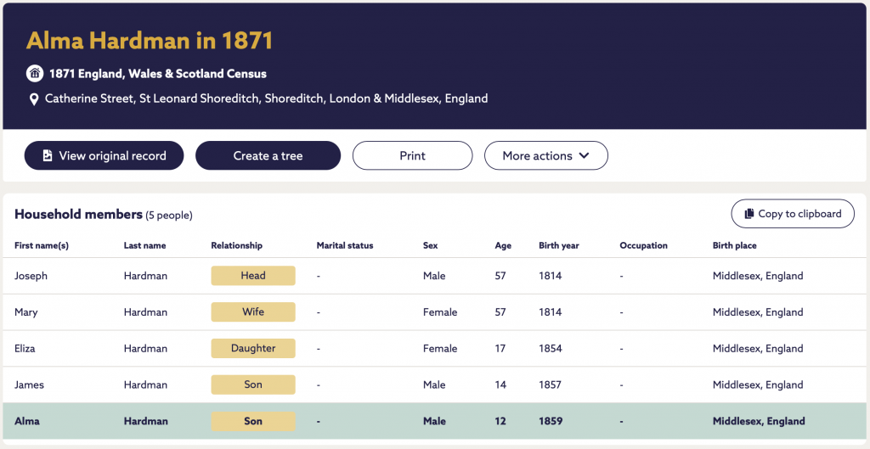Screen dimensions: 870x449
Task: Click the Wife badge in Mary's row
Action: 253,312
